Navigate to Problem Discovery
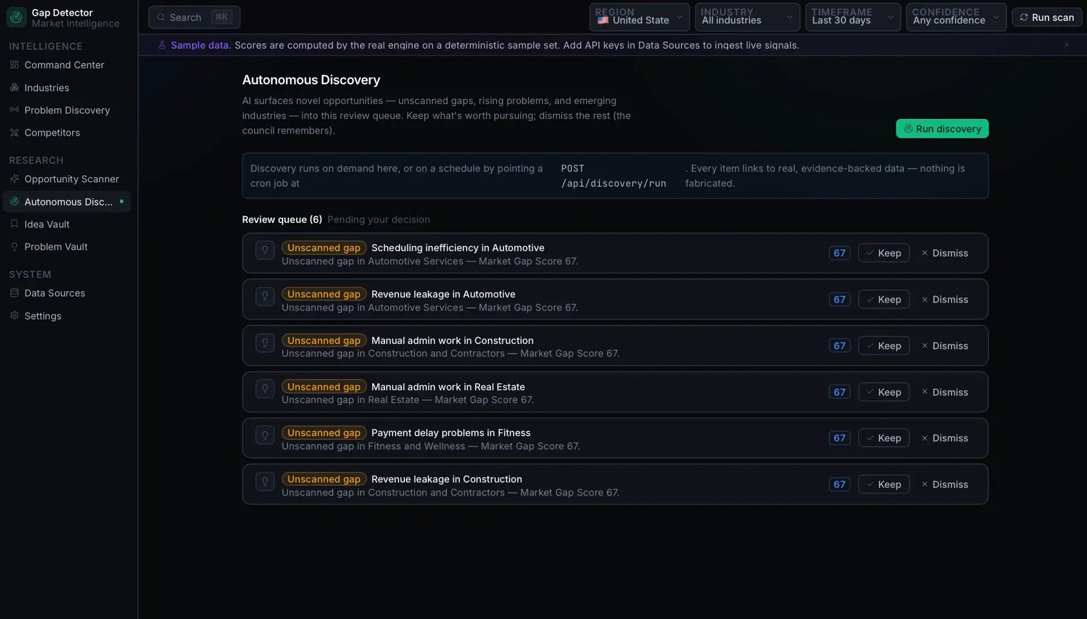The height and width of the screenshot is (619, 1087). [66, 110]
